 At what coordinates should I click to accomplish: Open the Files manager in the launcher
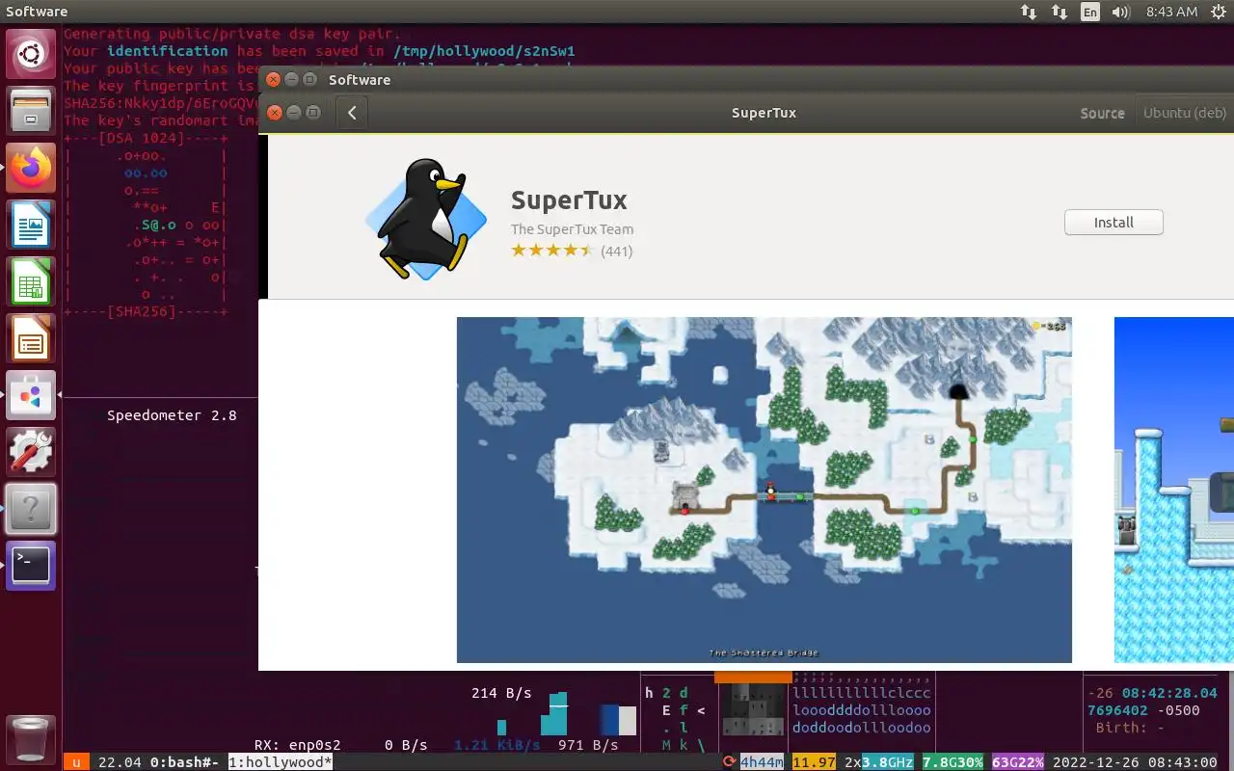point(31,110)
